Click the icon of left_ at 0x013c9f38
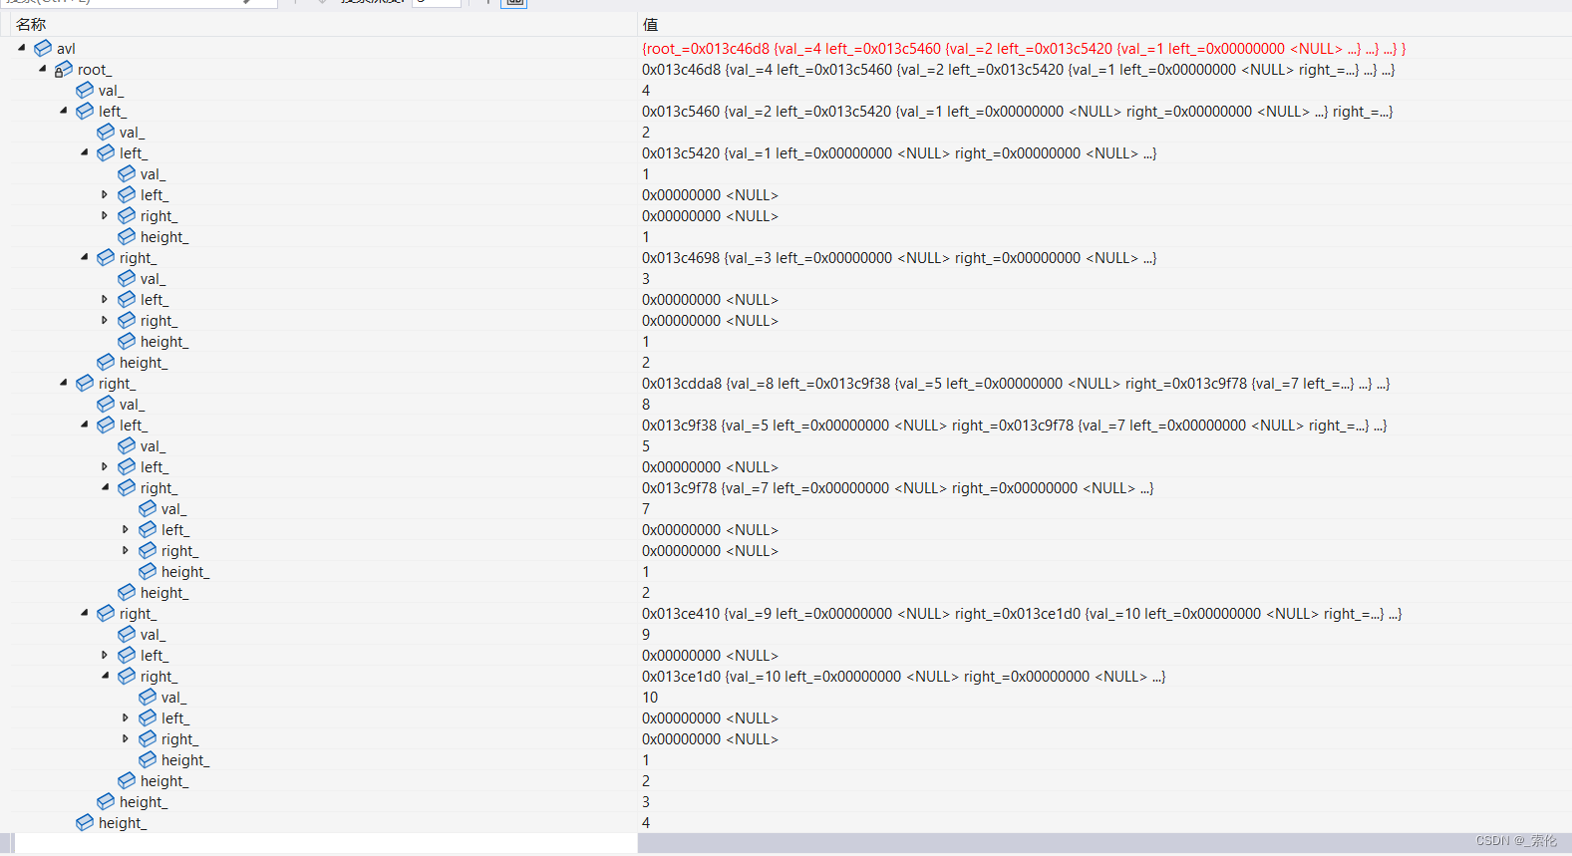The image size is (1572, 856). [106, 425]
